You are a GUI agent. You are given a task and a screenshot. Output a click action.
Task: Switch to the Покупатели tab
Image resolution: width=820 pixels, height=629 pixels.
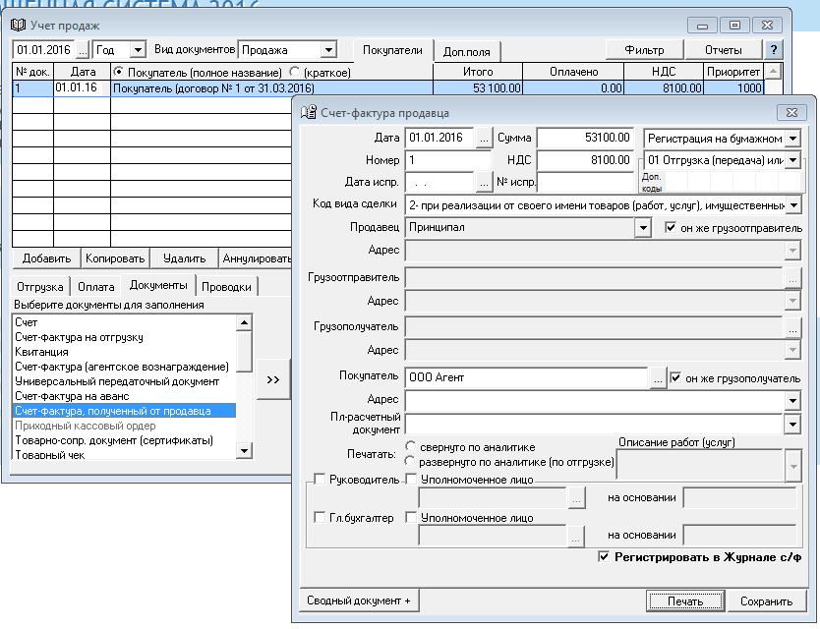point(392,51)
